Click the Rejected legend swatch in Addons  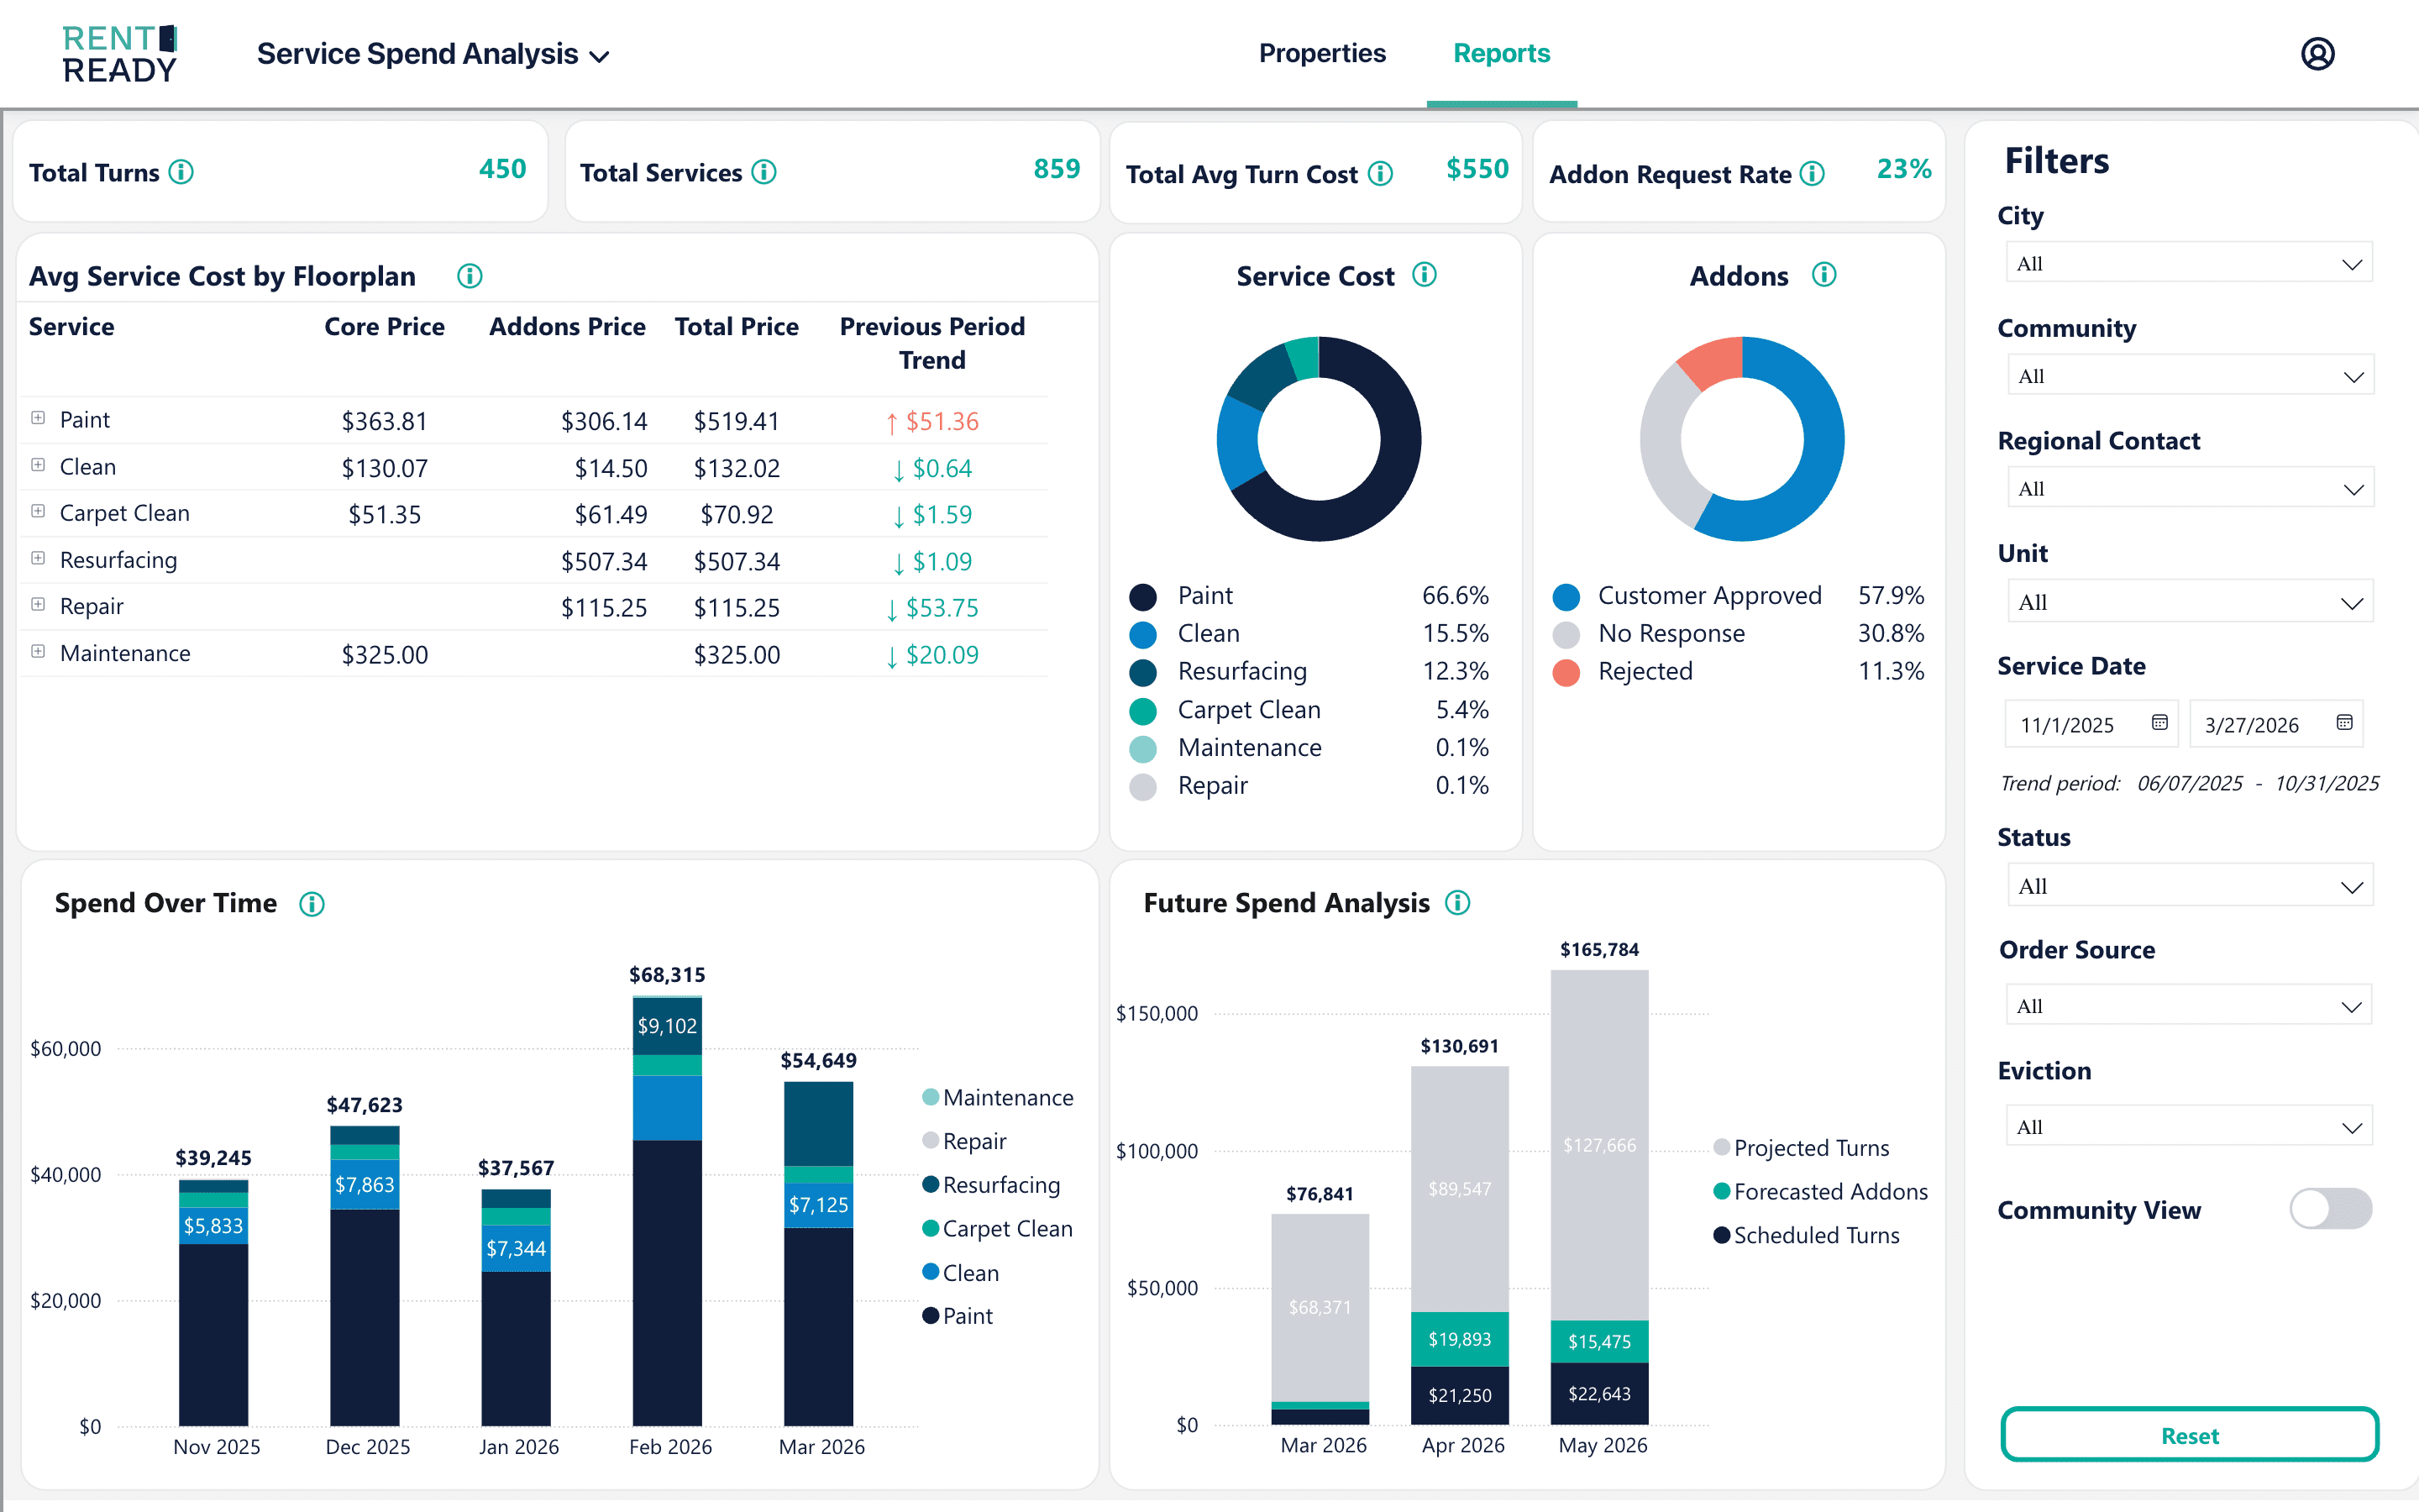point(1566,672)
